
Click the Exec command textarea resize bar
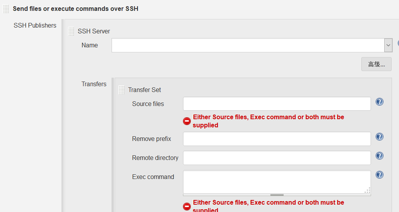(277, 195)
